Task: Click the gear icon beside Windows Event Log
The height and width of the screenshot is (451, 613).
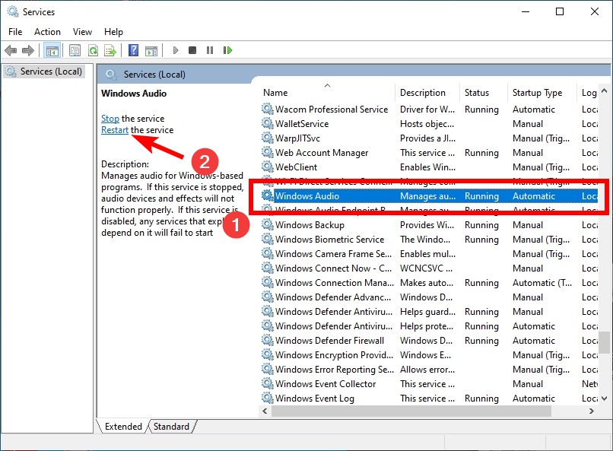Action: point(268,399)
